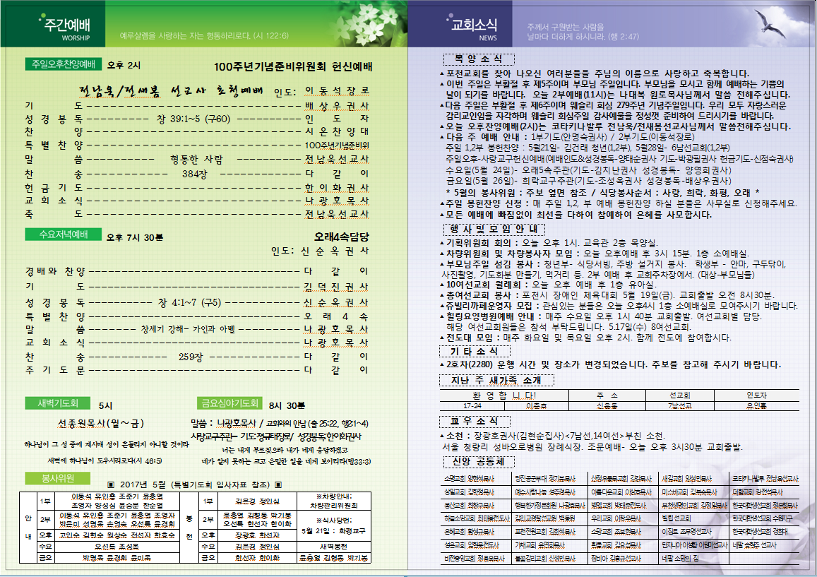Select the '수요저녁예배' green section label
817x577 pixels.
point(63,234)
